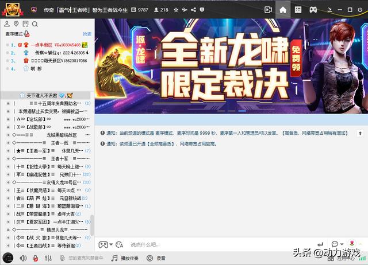The width and height of the screenshot is (368, 265).
Task: Open the 【王者四战】等待新服 channel
Action: (48, 245)
